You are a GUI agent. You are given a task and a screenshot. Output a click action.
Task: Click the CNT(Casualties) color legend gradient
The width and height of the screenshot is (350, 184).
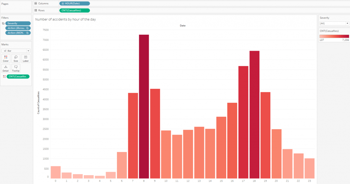(334, 36)
